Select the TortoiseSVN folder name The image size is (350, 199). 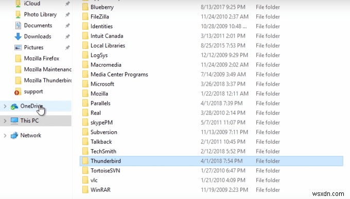tap(105, 171)
